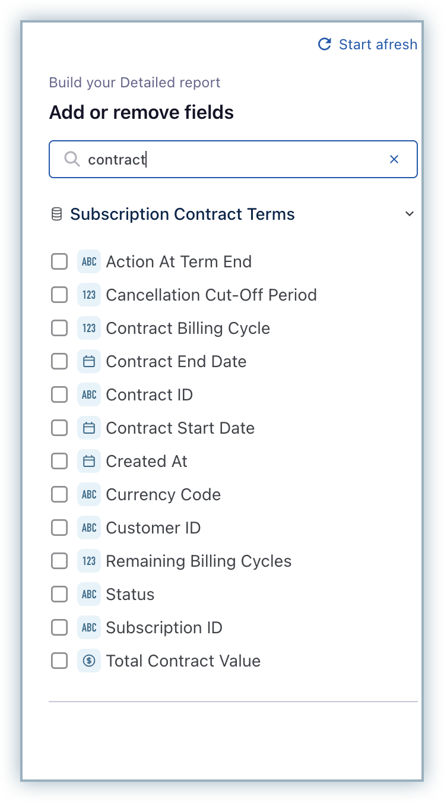Image resolution: width=444 pixels, height=802 pixels.
Task: Collapse the Subscription Contract Terms chevron
Action: coord(410,214)
